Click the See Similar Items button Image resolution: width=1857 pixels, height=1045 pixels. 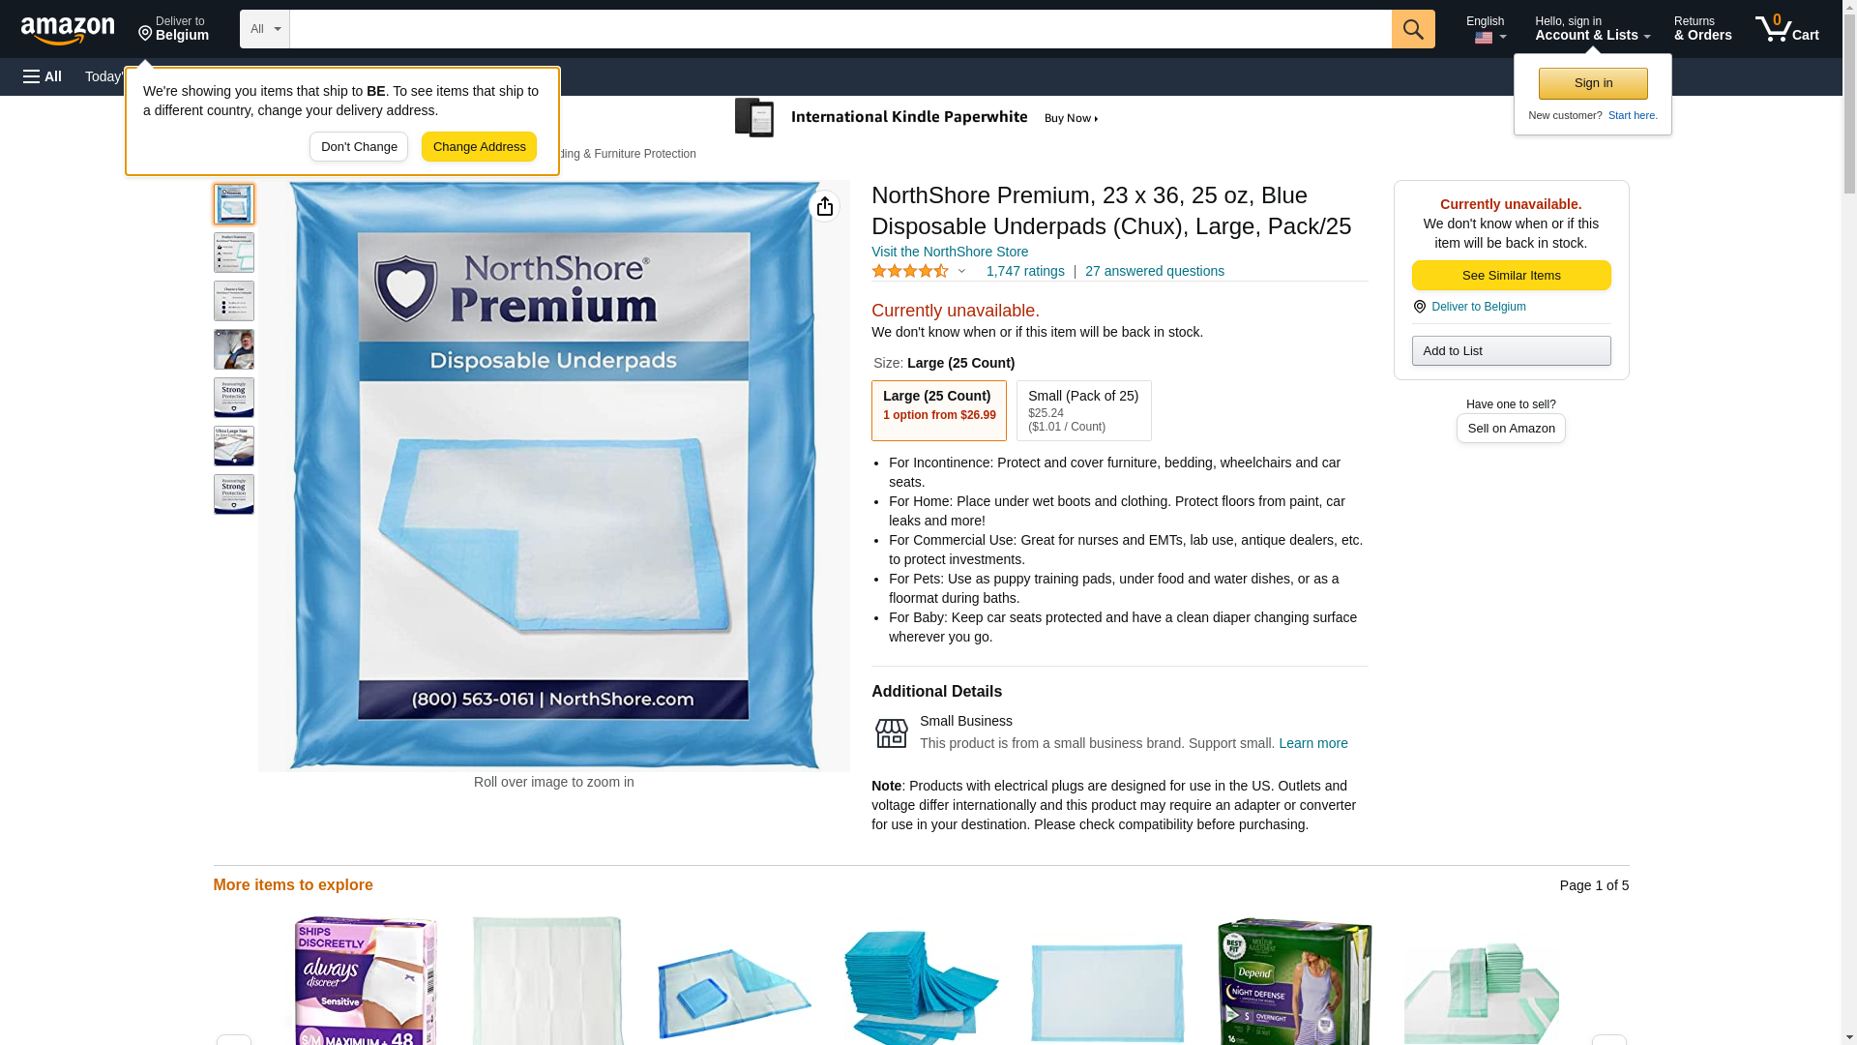(x=1511, y=276)
